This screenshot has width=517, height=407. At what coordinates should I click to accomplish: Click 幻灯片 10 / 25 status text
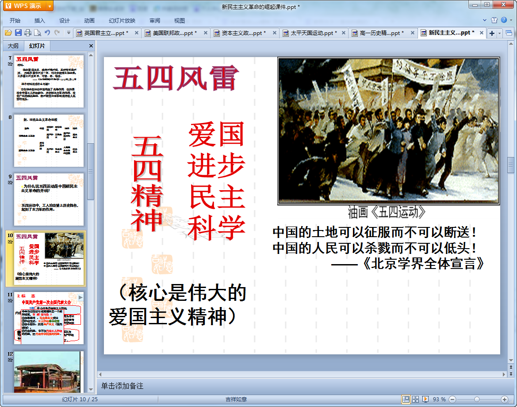[x=80, y=399]
